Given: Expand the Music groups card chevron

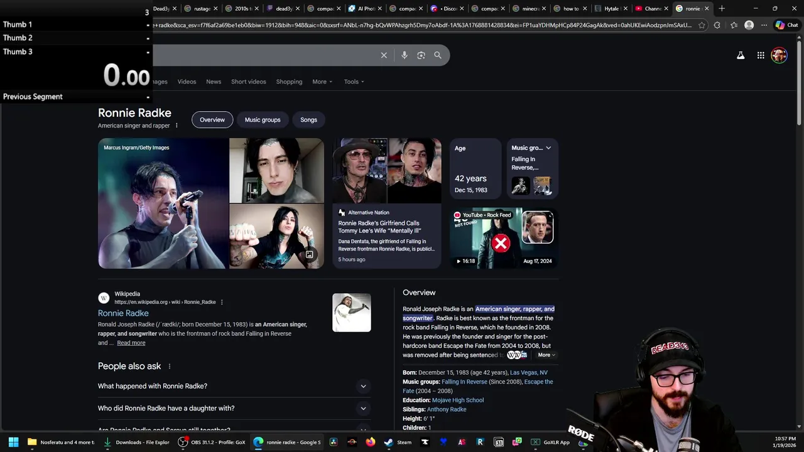Looking at the screenshot, I should 548,148.
